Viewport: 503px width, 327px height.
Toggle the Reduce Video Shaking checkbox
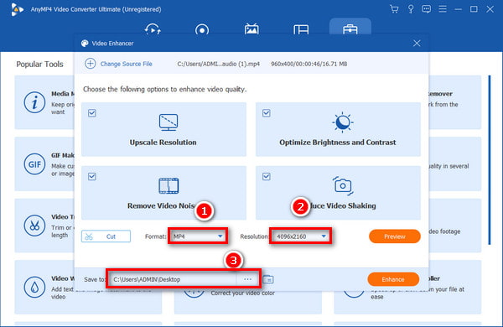(x=267, y=177)
